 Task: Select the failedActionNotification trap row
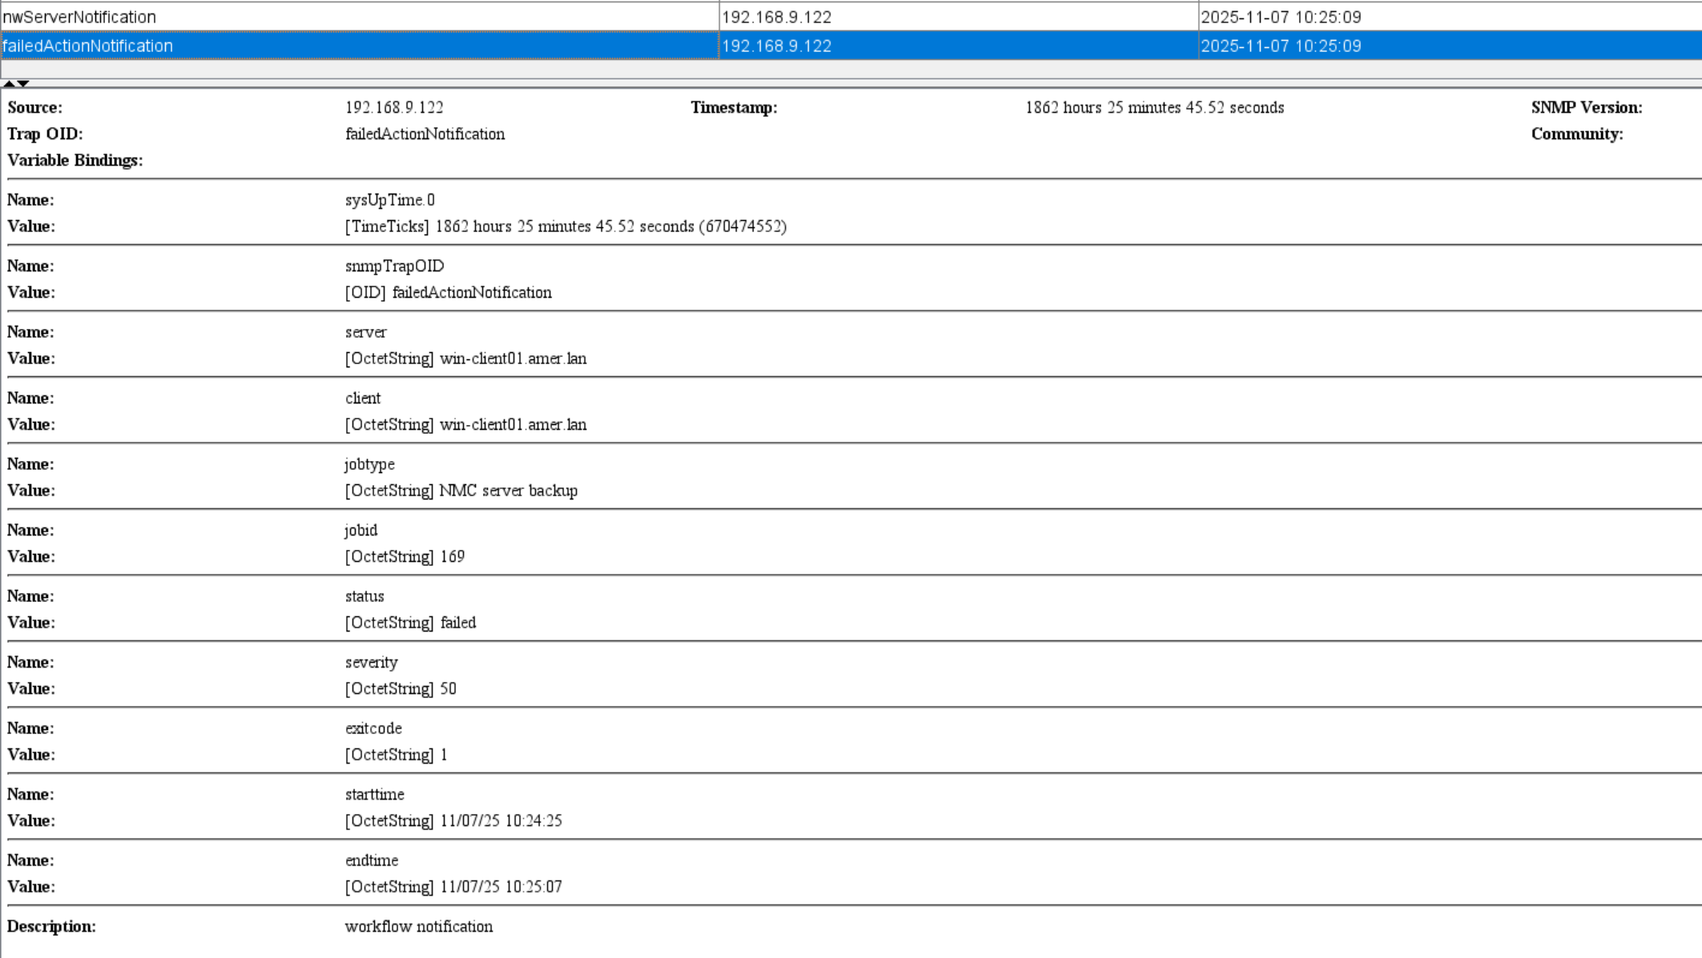coord(87,46)
